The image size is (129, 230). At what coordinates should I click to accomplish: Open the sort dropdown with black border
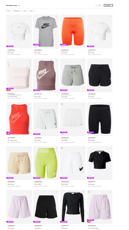pos(108,5)
